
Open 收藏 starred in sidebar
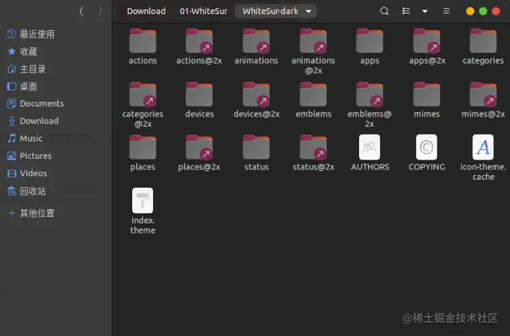(x=22, y=52)
